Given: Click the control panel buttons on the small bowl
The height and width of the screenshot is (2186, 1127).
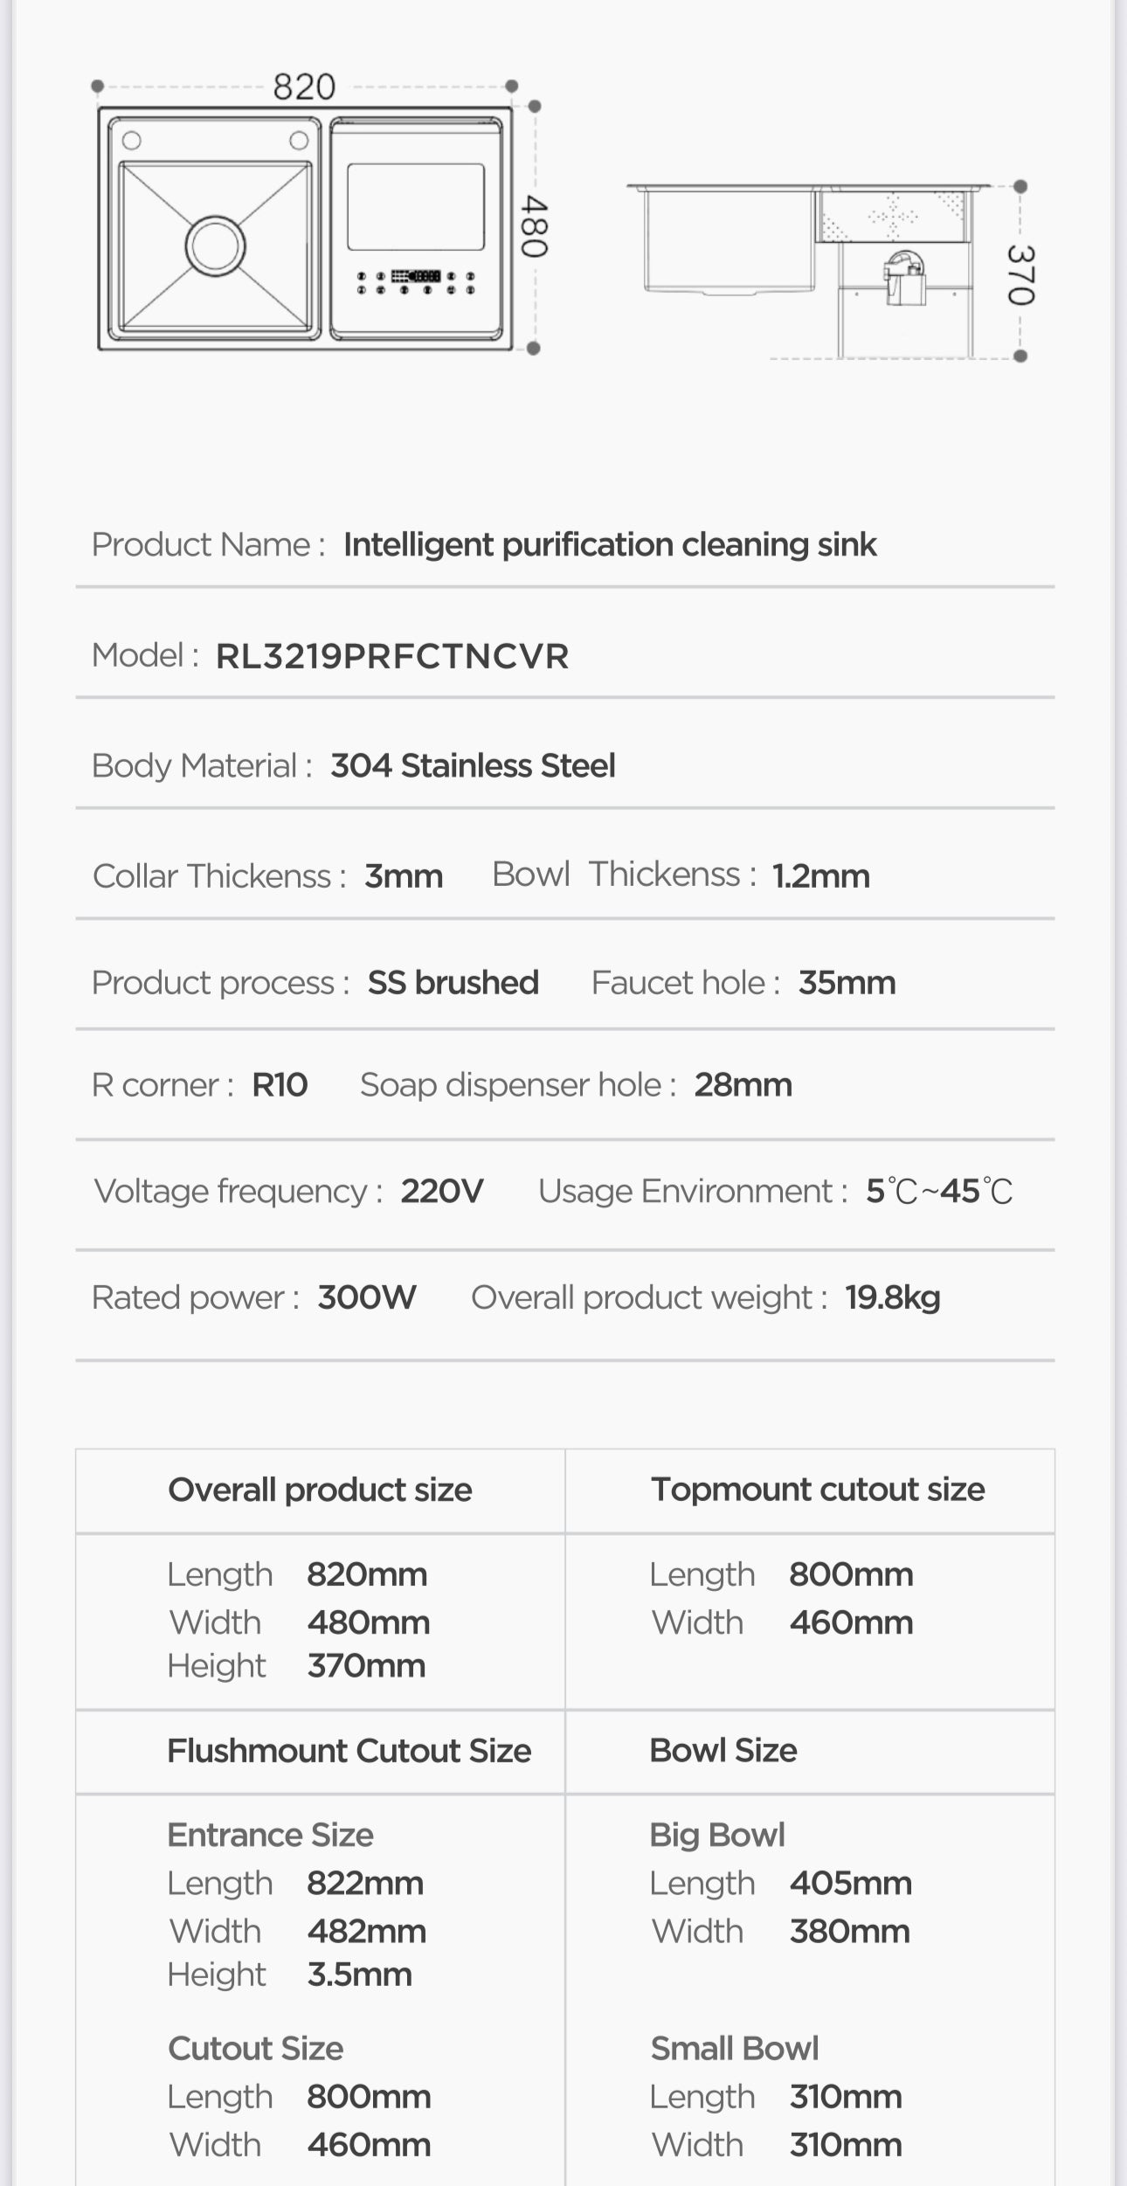Looking at the screenshot, I should 416,281.
